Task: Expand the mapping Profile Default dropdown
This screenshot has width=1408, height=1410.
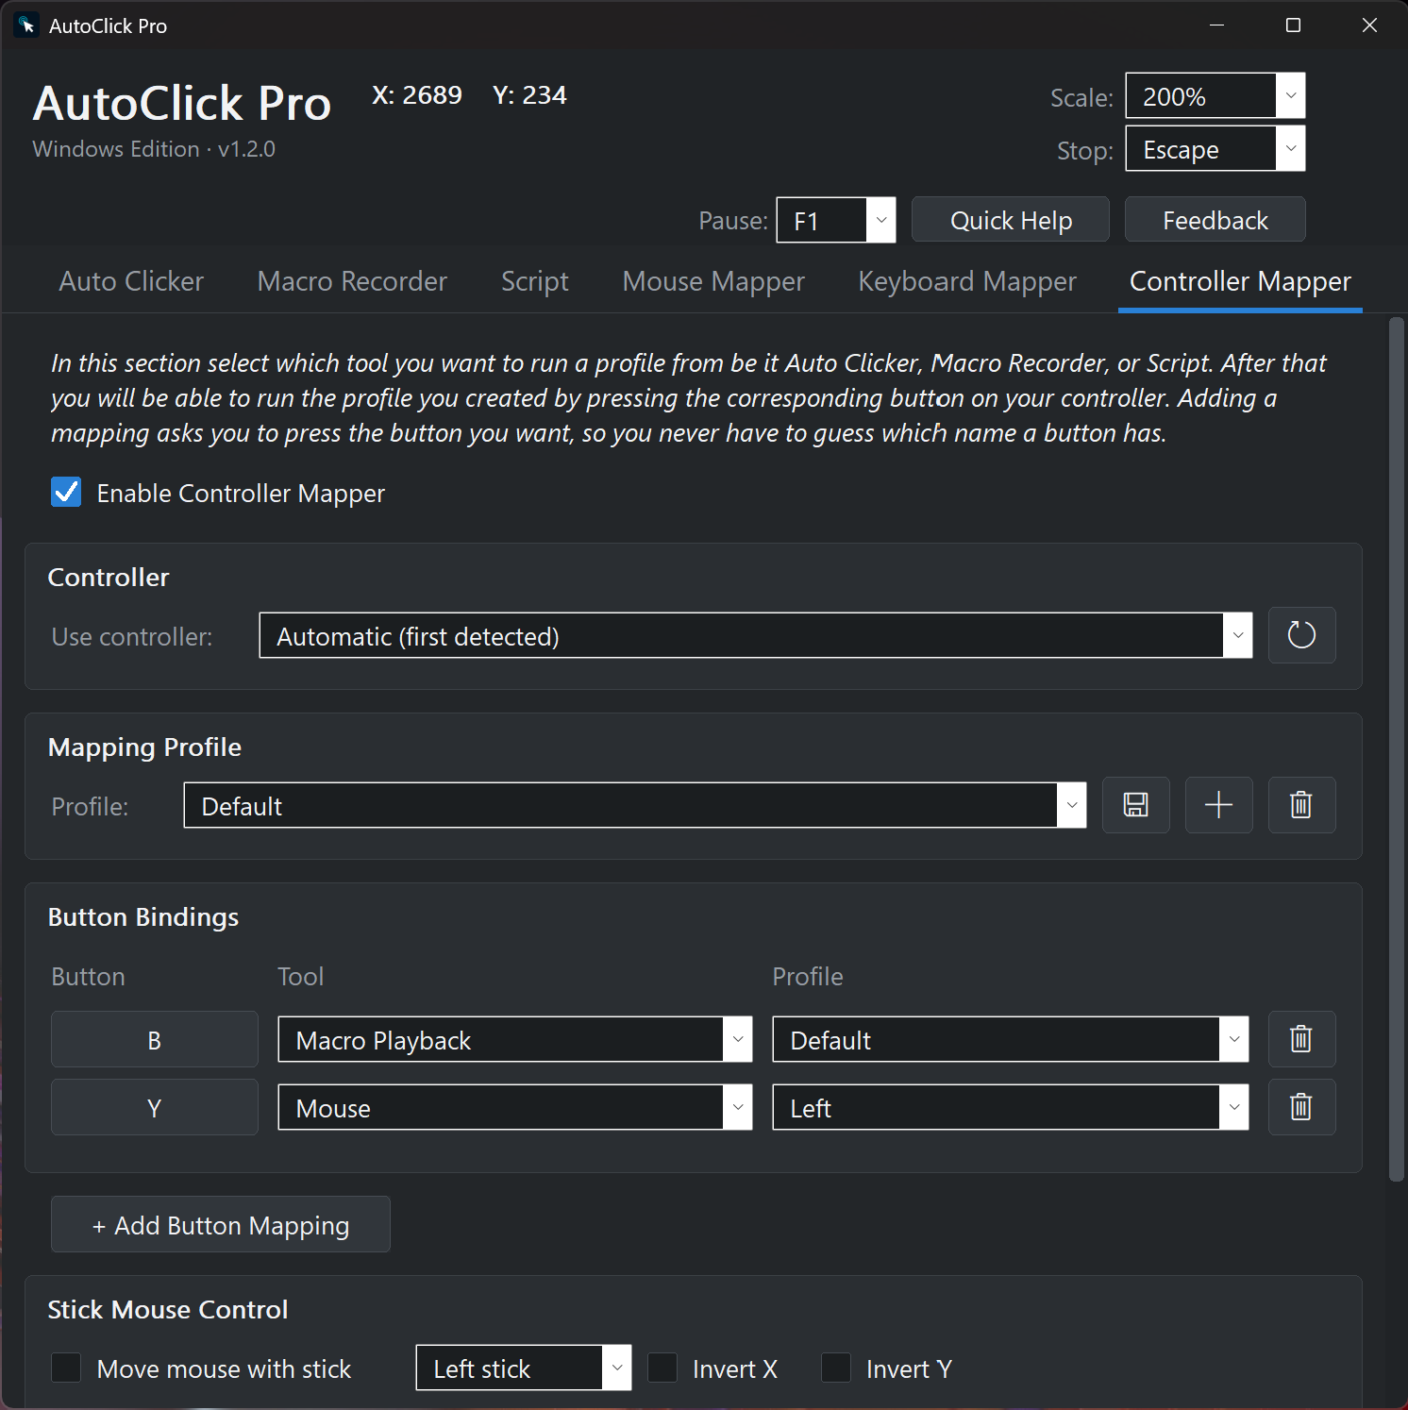Action: 635,805
